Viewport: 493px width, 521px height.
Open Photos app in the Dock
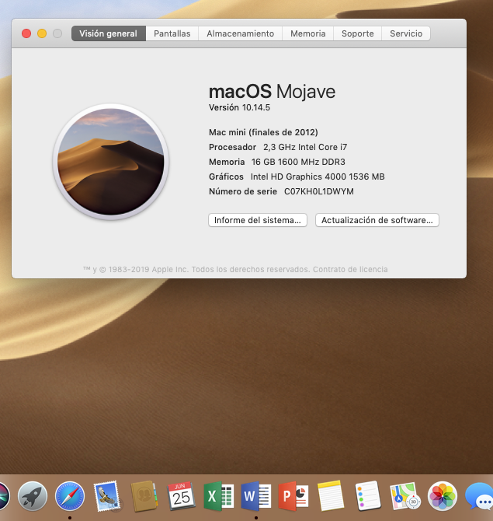tap(443, 496)
